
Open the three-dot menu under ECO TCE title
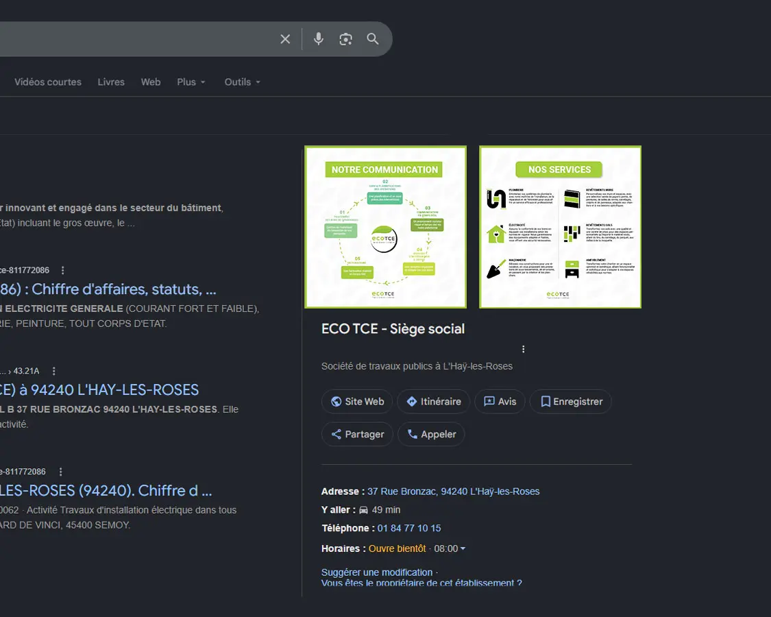(x=523, y=349)
